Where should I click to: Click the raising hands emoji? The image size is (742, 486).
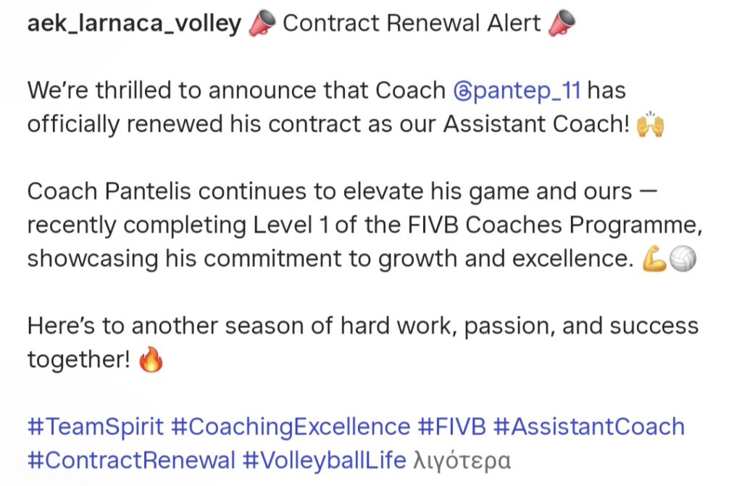[x=650, y=125]
